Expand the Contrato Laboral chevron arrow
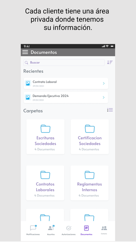Image resolution: width=136 pixels, height=242 pixels. [104, 83]
